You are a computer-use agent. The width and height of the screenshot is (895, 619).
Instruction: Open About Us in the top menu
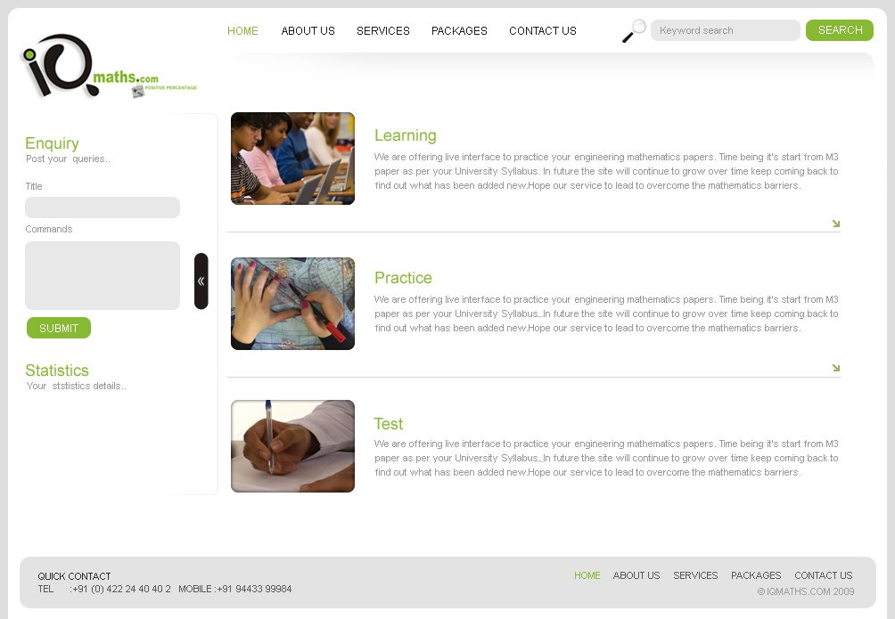point(308,31)
